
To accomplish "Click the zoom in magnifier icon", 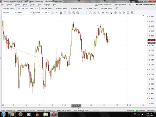I will (x=69, y=13).
